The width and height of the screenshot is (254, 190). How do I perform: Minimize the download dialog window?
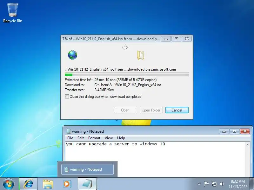click(166, 39)
